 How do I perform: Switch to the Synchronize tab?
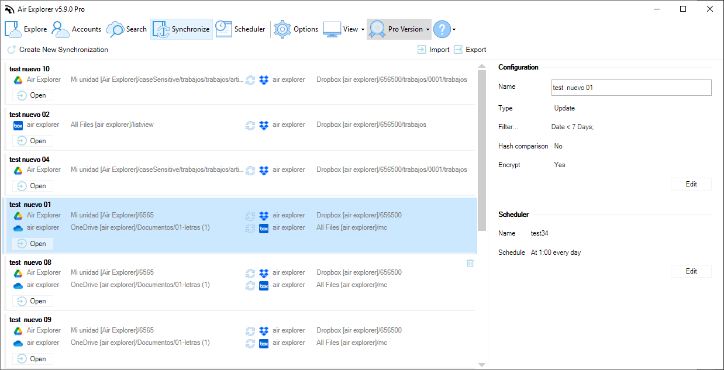point(181,29)
